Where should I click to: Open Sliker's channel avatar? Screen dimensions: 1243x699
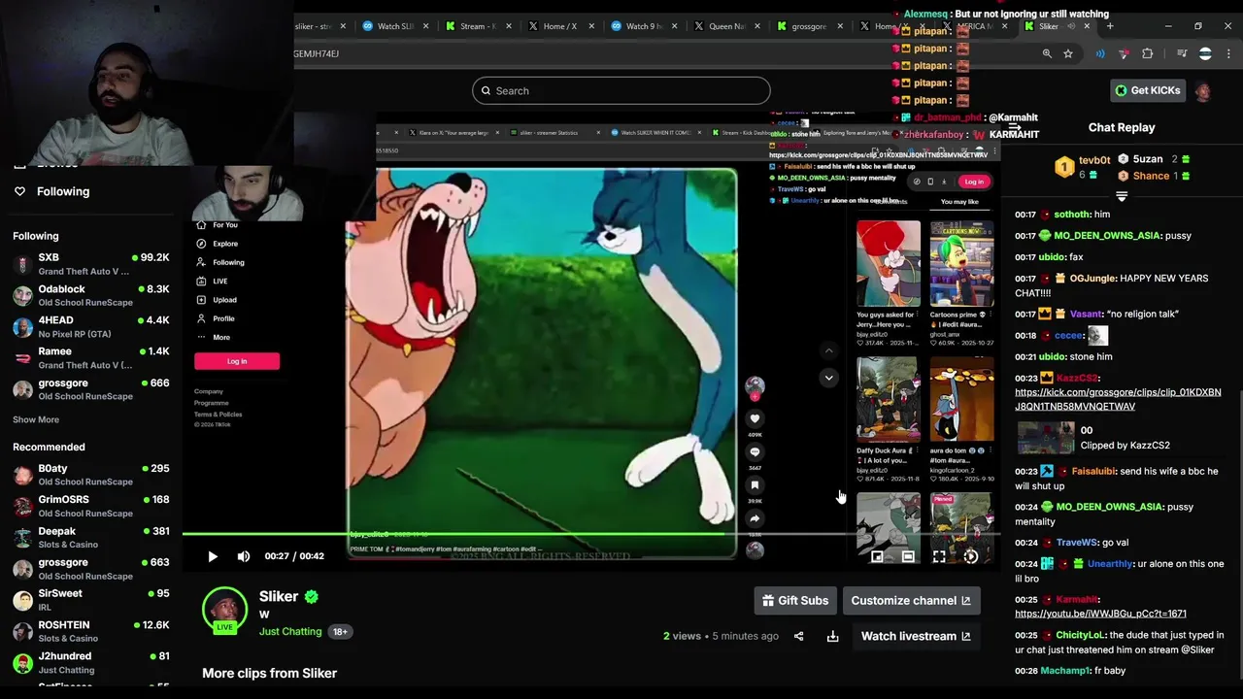point(224,610)
